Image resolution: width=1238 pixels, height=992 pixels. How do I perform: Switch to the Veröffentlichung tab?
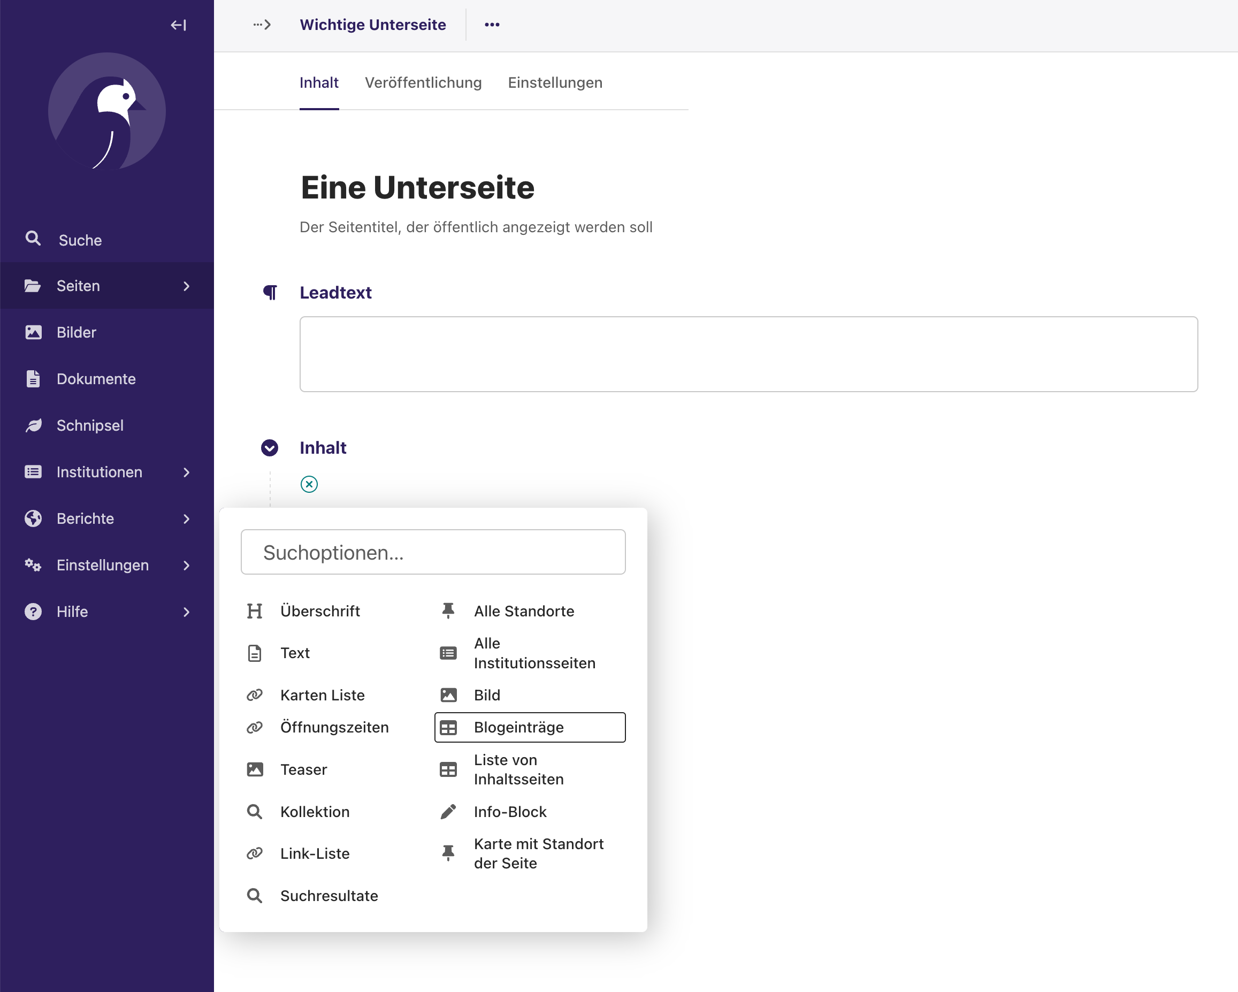pyautogui.click(x=423, y=83)
